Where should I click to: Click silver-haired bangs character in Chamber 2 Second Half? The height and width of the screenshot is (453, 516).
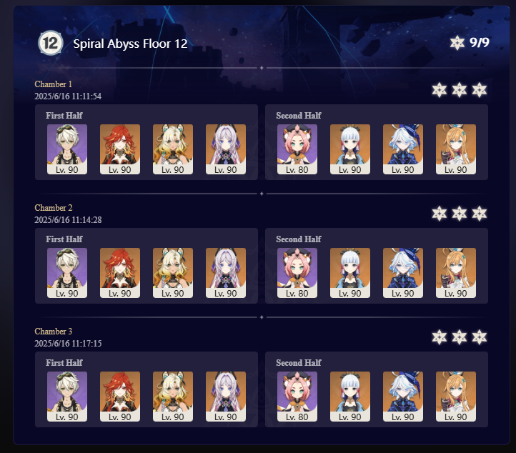pyautogui.click(x=350, y=273)
